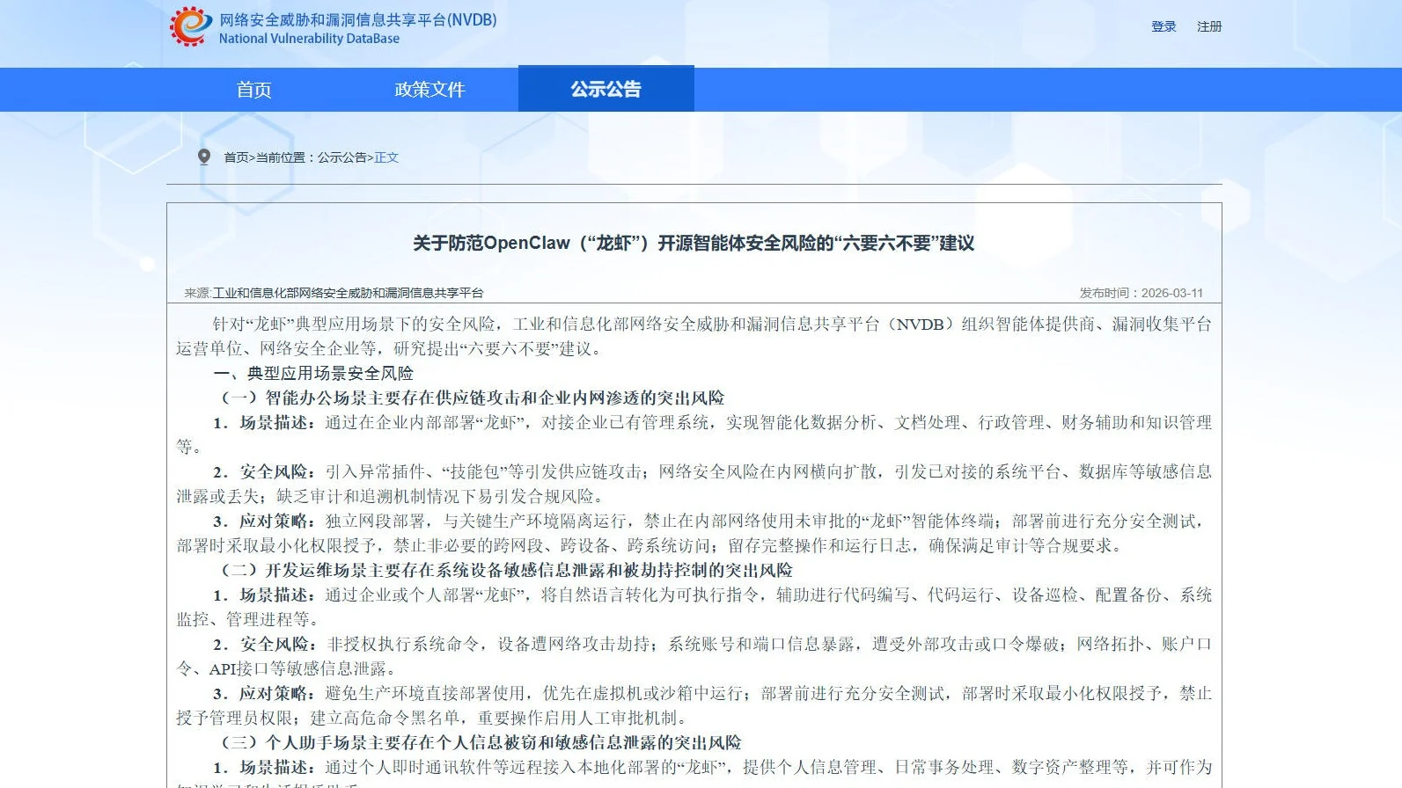Click the line starting 1．场景描述：通过在企业内部部署
The width and height of the screenshot is (1402, 788).
coord(694,434)
